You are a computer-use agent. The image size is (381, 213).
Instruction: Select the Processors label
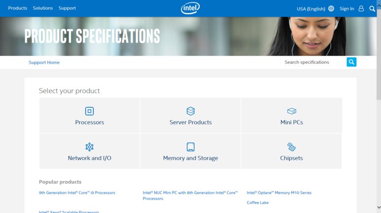tap(89, 122)
